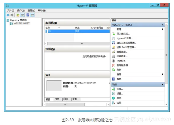Viewport: 174px width, 125px height.
Task: Toggle the console tree pane icon
Action: 22,15
